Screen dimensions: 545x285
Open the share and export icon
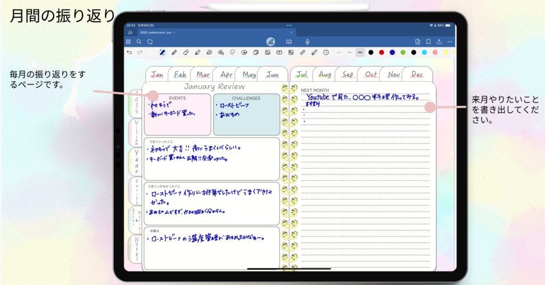(439, 41)
